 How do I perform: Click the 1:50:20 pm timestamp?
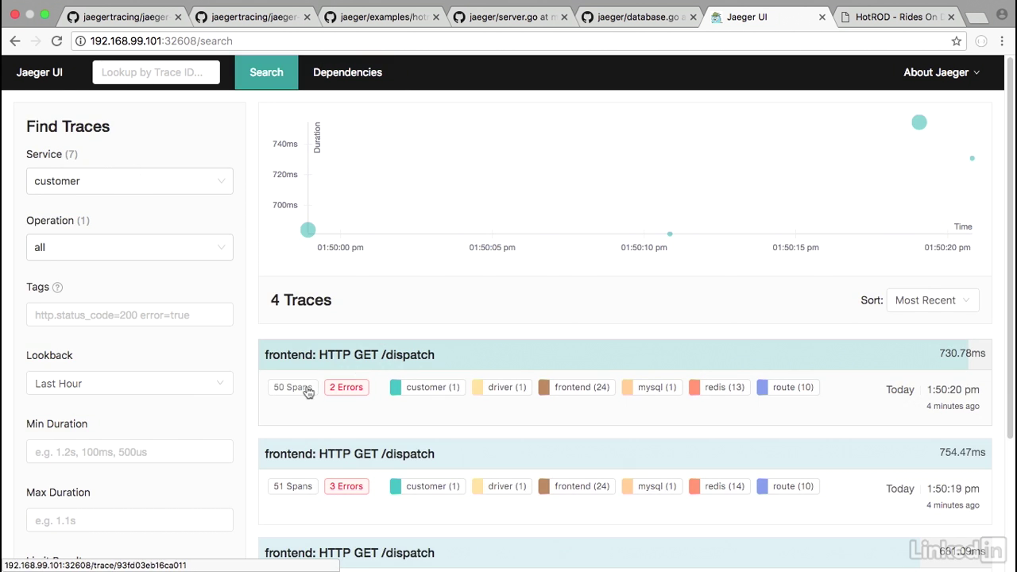[x=954, y=389]
